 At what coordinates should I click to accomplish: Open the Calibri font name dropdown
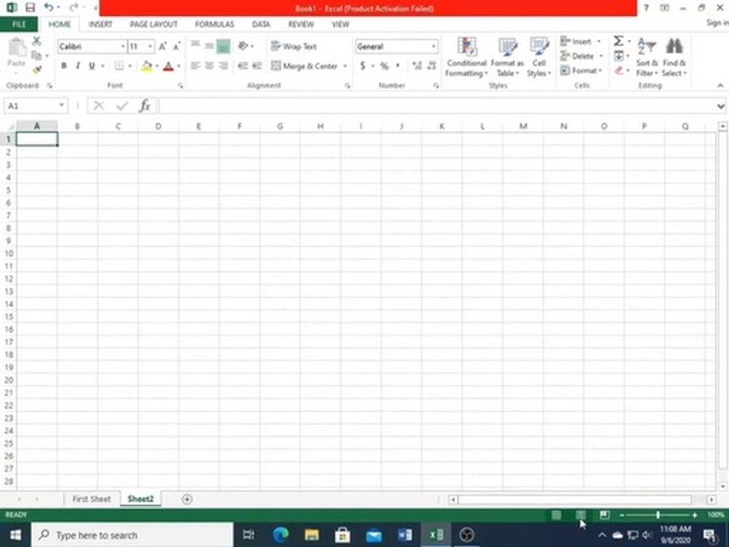(x=123, y=46)
